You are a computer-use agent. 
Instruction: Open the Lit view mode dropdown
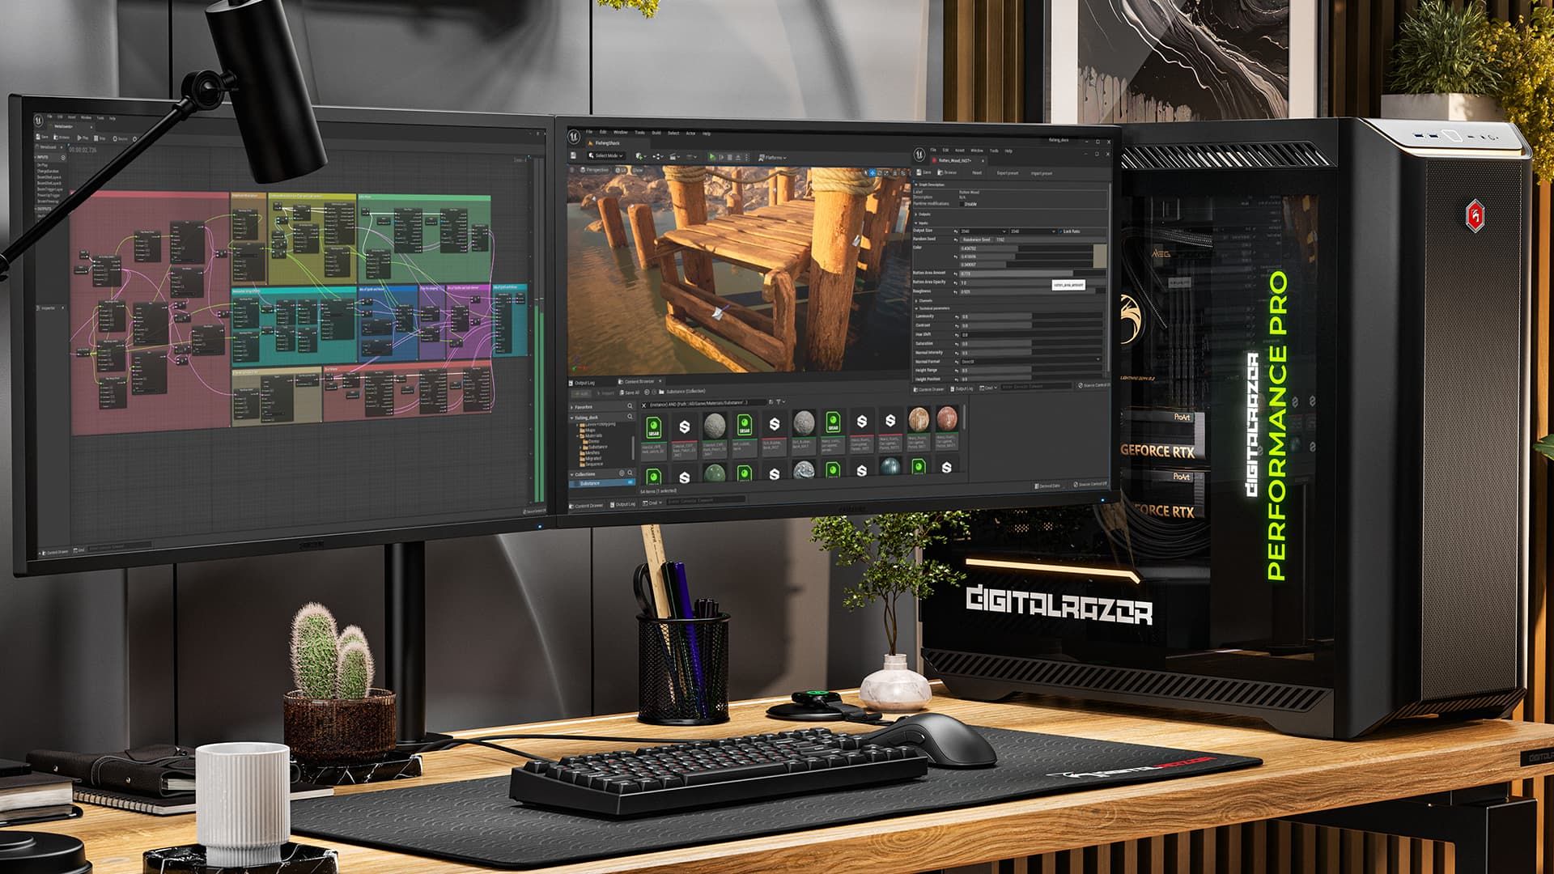pos(621,170)
